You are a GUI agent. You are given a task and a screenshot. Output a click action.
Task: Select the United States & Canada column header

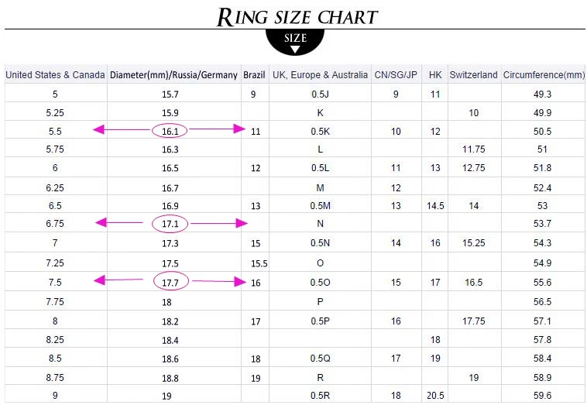(56, 74)
